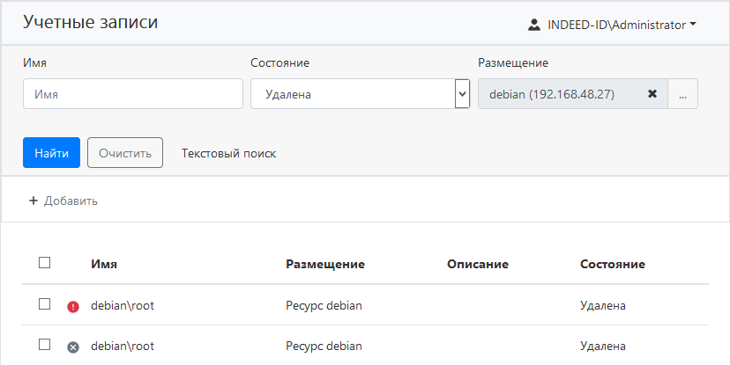Select second debian\root row checkbox
The height and width of the screenshot is (365, 730).
tap(45, 345)
